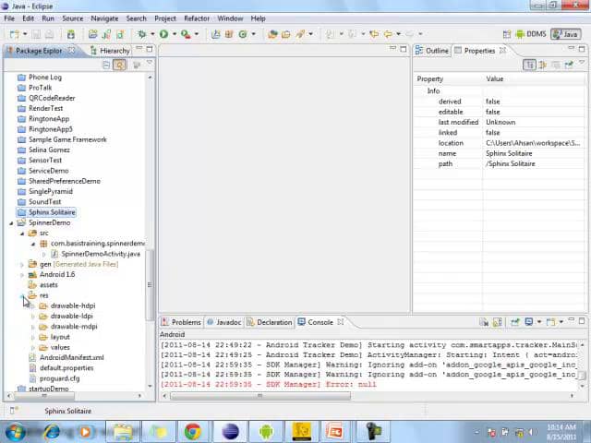This screenshot has width=591, height=443.
Task: Toggle Show Advanced Properties filter icon
Action: (542, 65)
